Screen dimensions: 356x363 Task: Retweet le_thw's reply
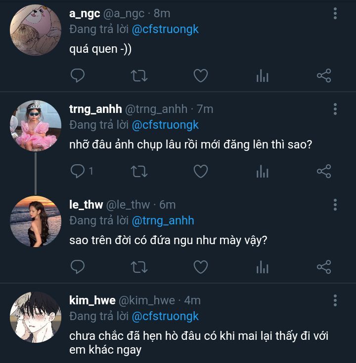pyautogui.click(x=138, y=267)
